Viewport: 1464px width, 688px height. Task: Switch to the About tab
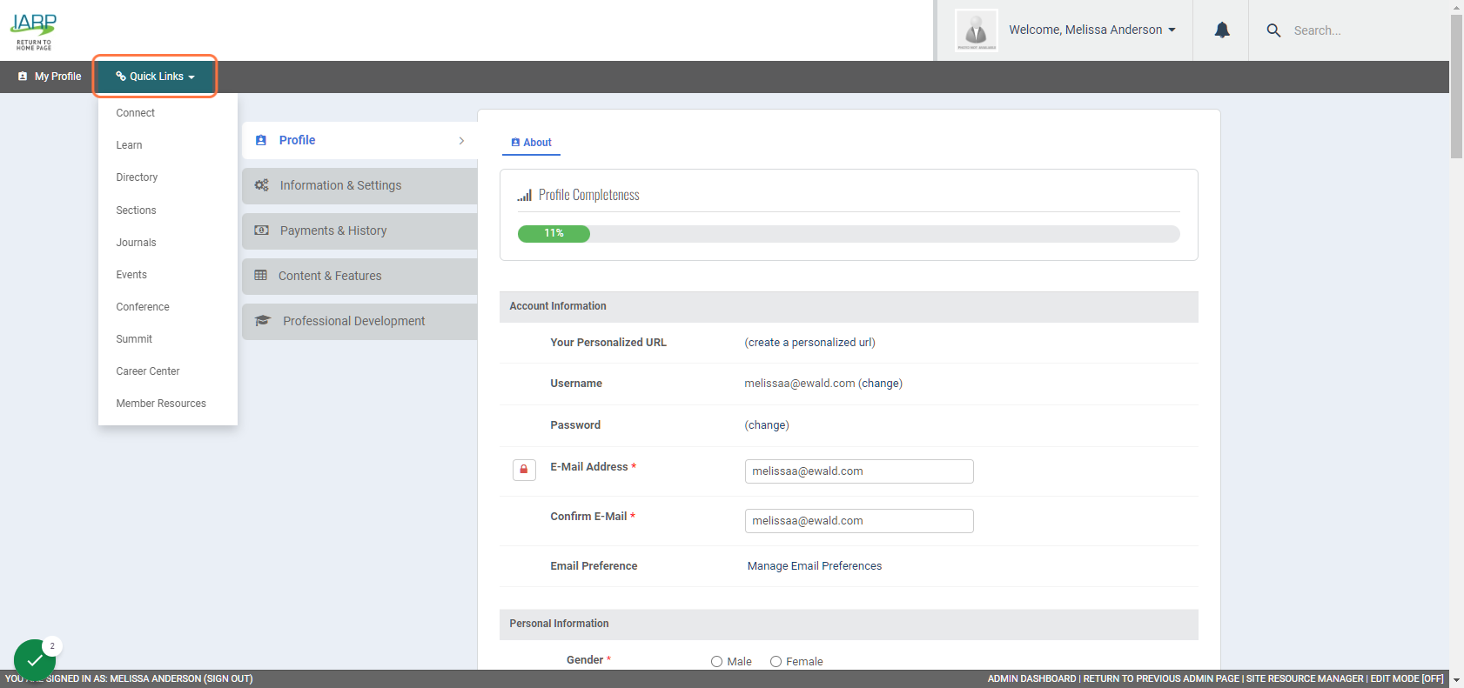531,143
